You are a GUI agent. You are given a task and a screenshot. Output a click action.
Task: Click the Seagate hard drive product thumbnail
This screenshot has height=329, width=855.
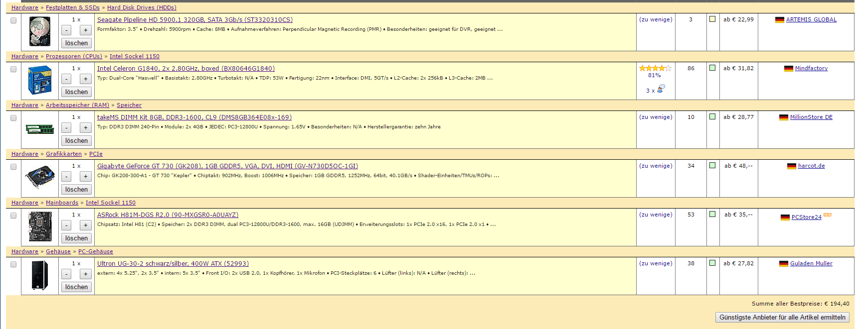[40, 31]
